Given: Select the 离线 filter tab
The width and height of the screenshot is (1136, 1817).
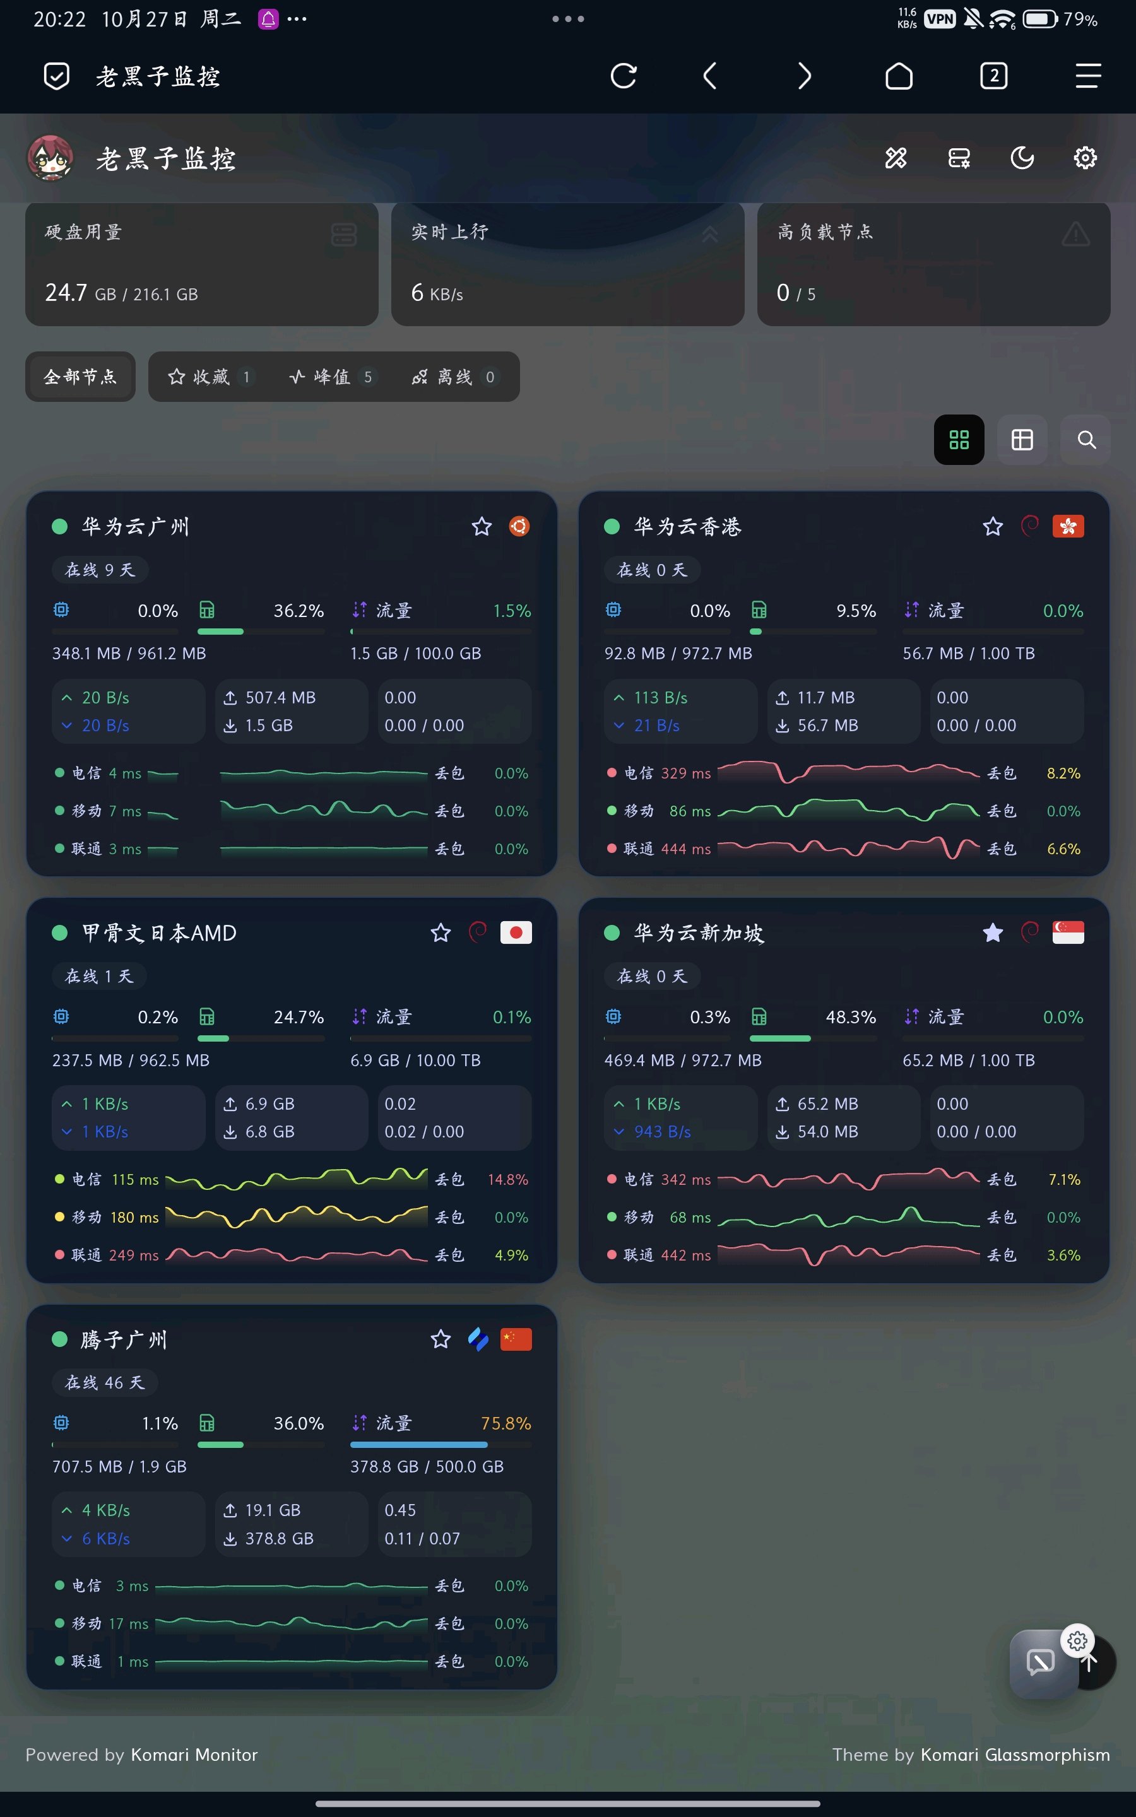Looking at the screenshot, I should [454, 377].
